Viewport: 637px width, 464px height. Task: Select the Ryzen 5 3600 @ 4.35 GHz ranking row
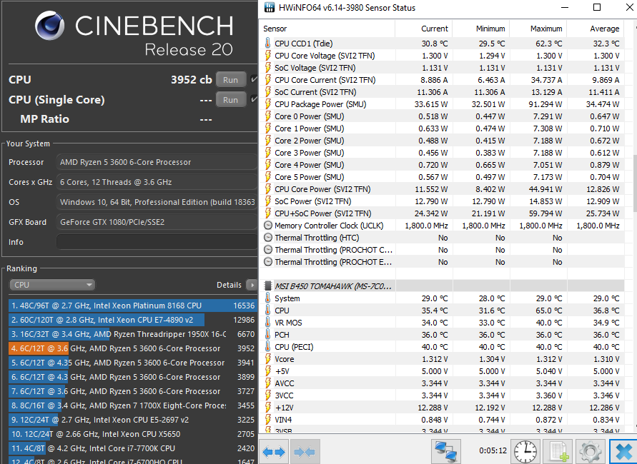133,363
